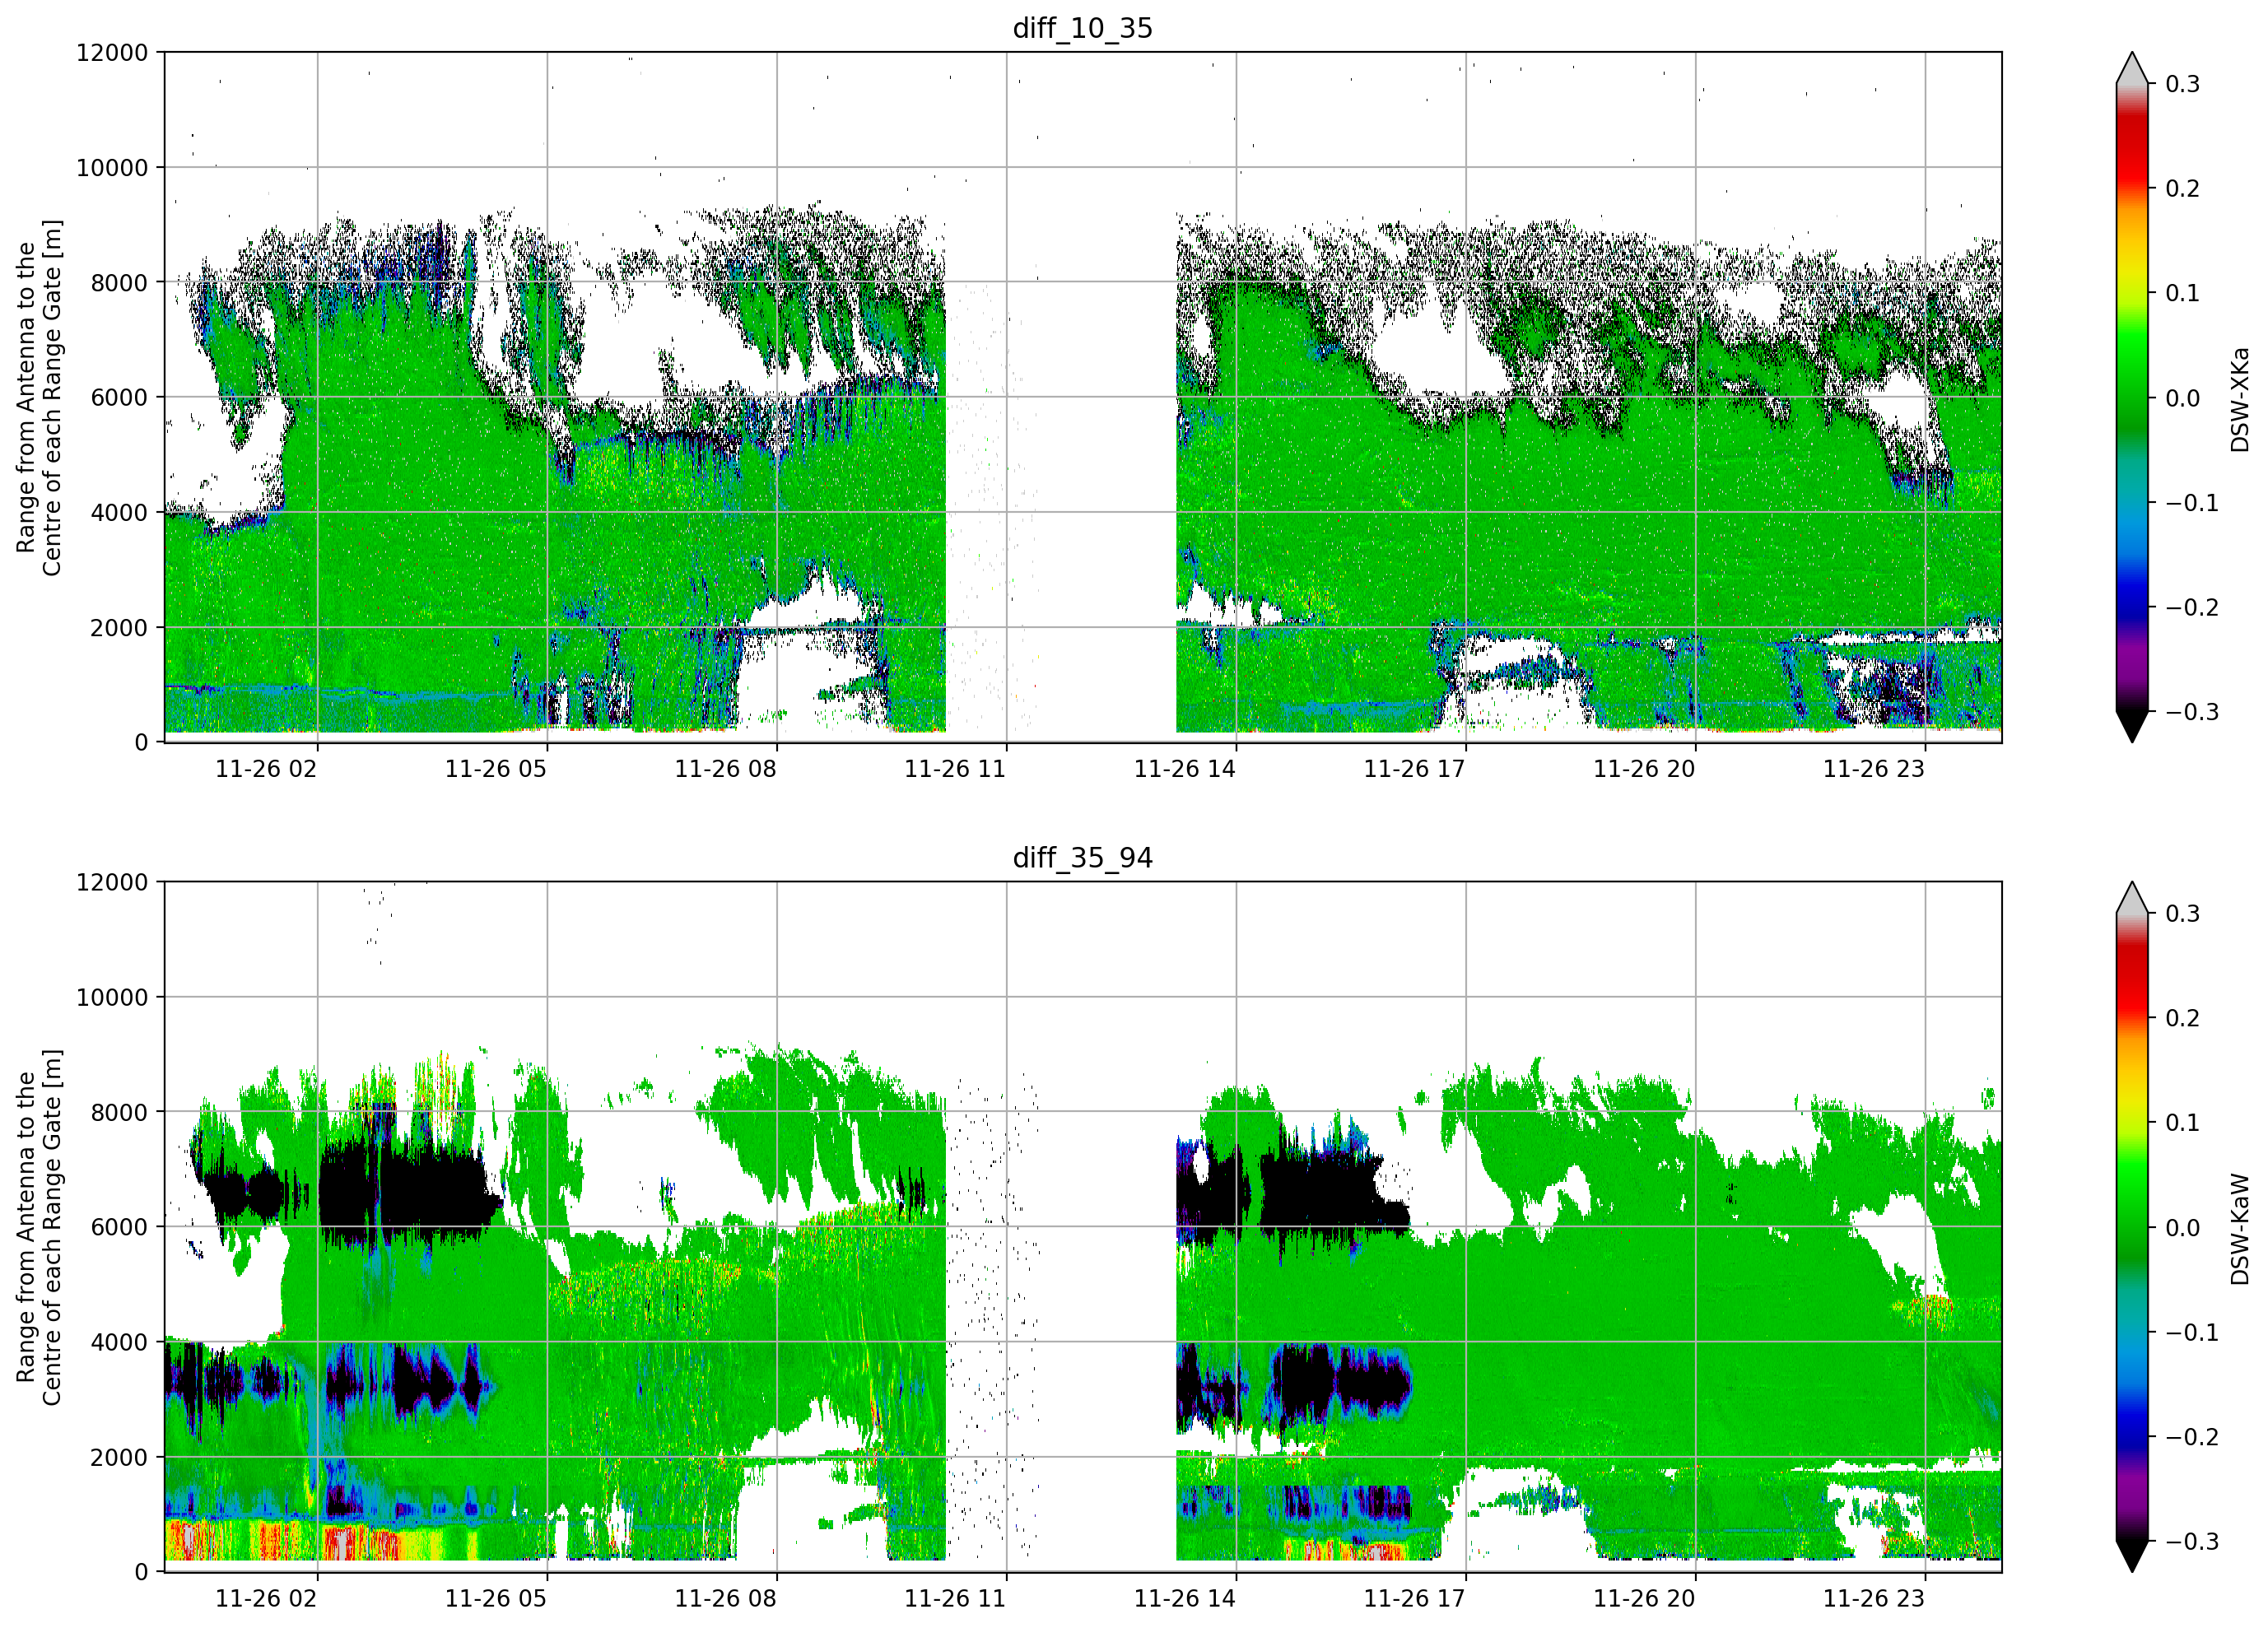The width and height of the screenshot is (2268, 1628).
Task: Click the '11-26 05' tick under the diff_35_94 plot
Action: click(496, 1598)
